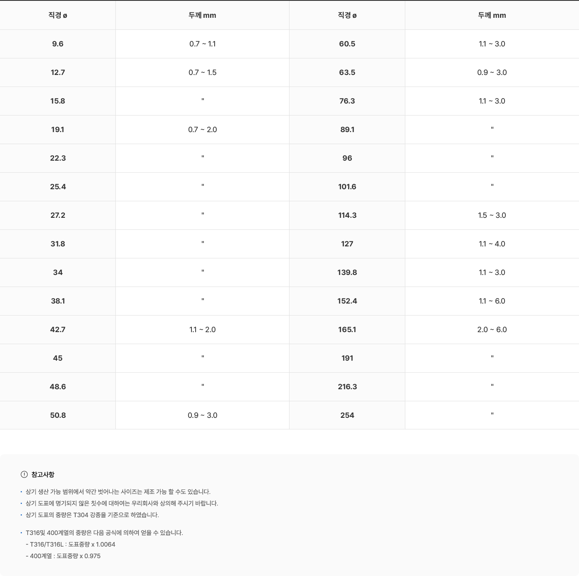
Task: Click the 0.9 ~ 3.0 cell beside 63.5
Action: click(492, 72)
